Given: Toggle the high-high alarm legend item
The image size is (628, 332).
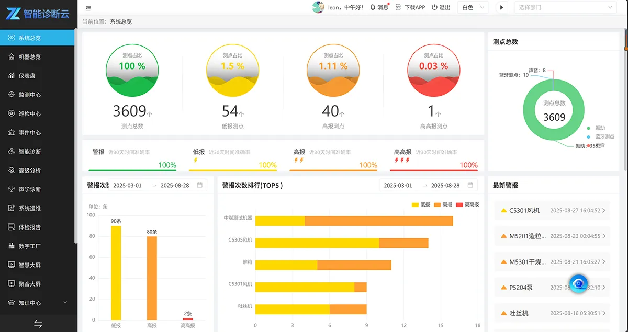Looking at the screenshot, I should pyautogui.click(x=467, y=204).
